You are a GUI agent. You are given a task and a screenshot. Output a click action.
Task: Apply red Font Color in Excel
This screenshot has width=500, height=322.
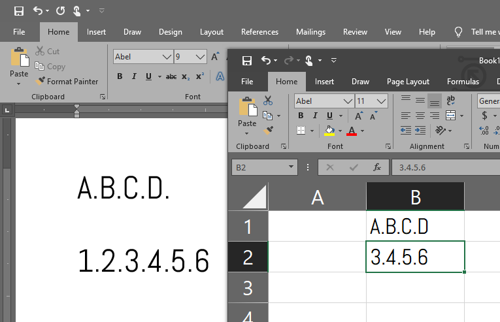(352, 131)
